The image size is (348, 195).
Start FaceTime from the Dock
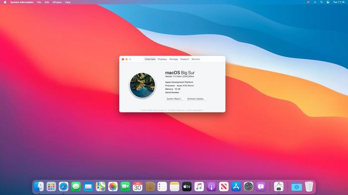pyautogui.click(x=125, y=187)
